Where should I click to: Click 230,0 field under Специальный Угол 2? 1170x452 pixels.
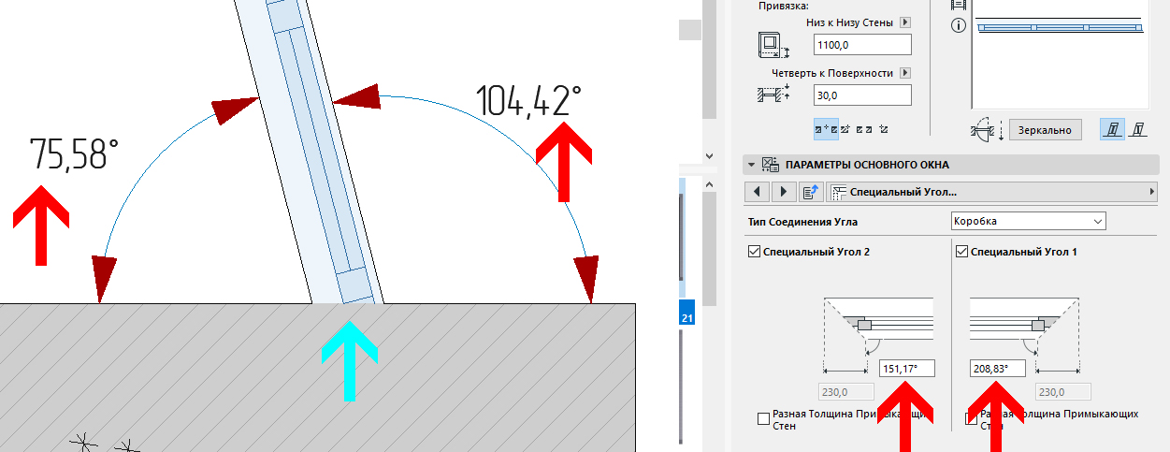point(848,393)
